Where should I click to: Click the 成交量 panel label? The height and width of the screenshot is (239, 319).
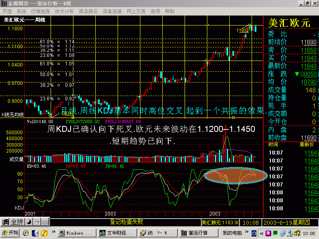point(16,159)
